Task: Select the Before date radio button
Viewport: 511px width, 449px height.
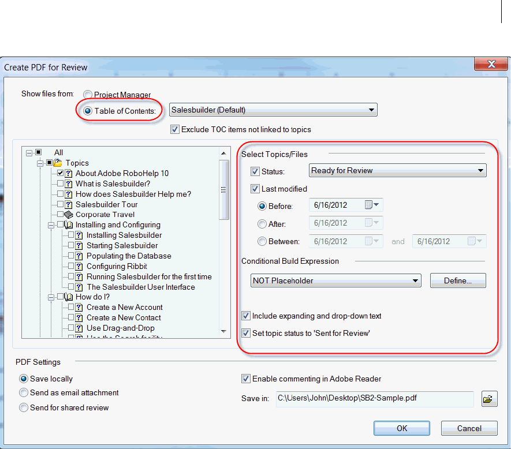Action: pyautogui.click(x=262, y=206)
